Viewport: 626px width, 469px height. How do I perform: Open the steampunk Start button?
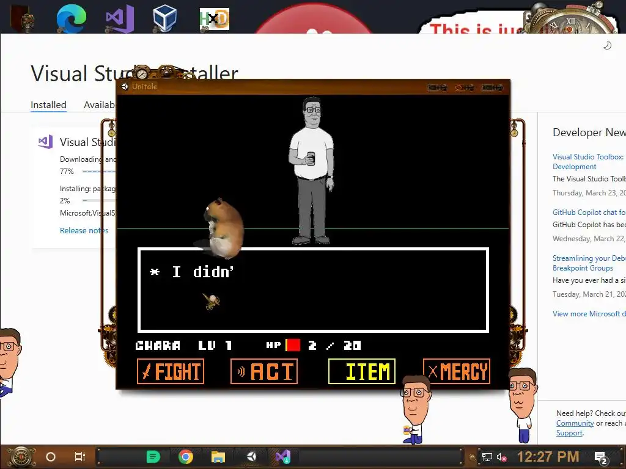(x=21, y=457)
